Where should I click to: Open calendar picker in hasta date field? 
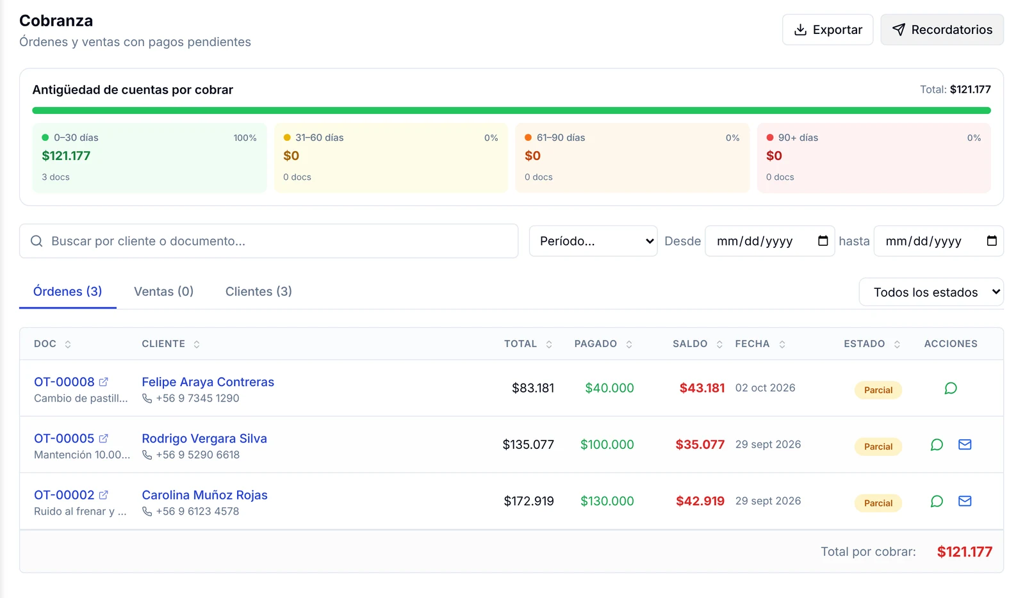coord(992,241)
